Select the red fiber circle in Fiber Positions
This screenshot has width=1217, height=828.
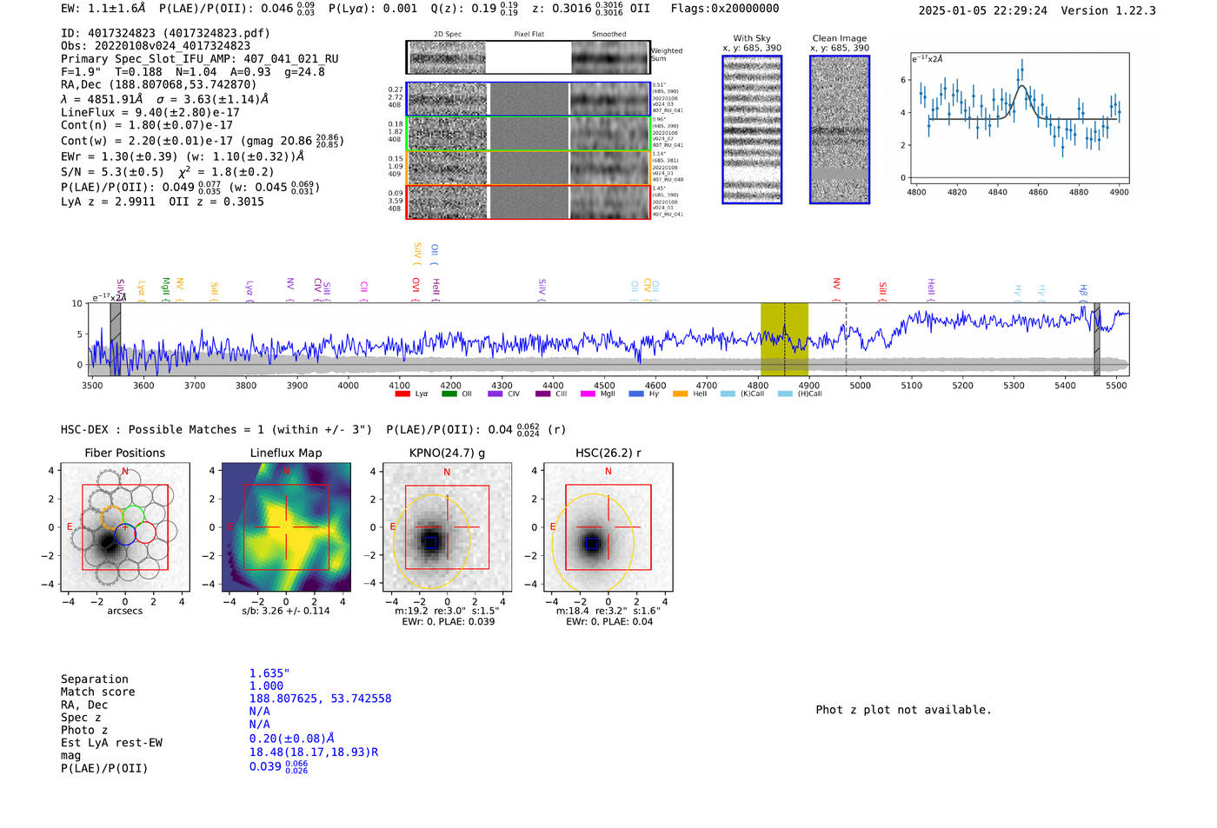coord(145,533)
